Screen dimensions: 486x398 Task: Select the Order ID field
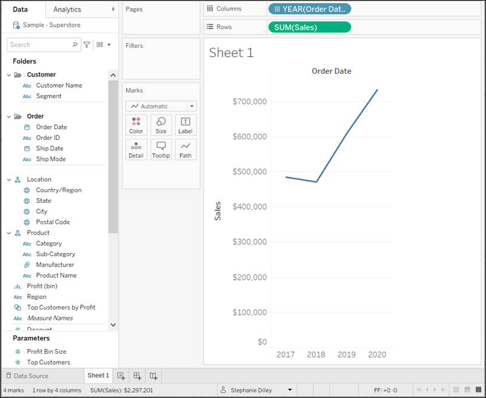48,138
